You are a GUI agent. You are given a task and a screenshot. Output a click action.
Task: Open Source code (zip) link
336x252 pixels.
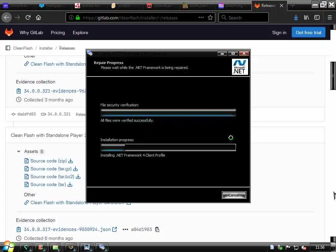tap(49, 161)
